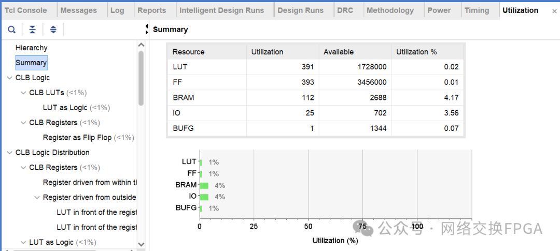
Task: Close the Utilization tab
Action: [x=554, y=11]
